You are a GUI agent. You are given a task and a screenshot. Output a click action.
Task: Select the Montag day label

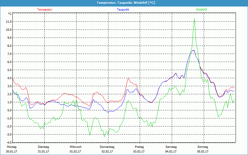(11, 147)
